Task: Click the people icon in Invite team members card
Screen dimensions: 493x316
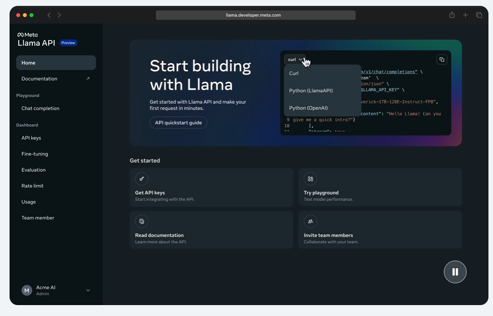Action: click(x=310, y=221)
